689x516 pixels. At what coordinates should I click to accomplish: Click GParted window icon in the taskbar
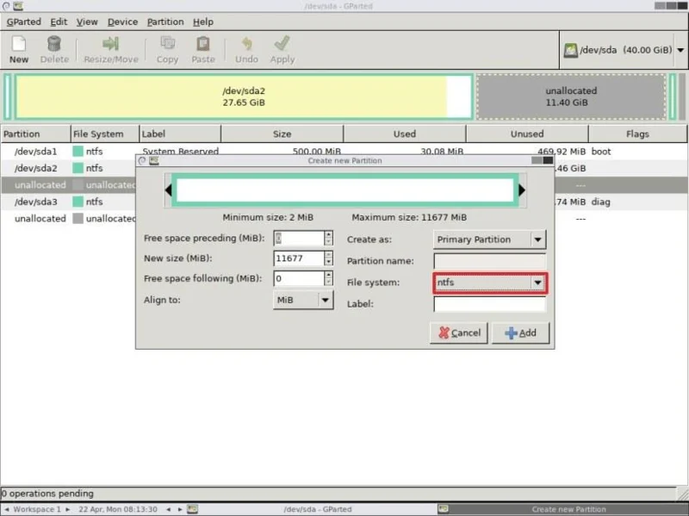coord(192,509)
